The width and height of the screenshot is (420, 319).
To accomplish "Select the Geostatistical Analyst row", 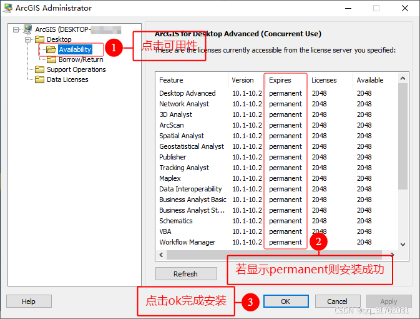I will point(277,146).
